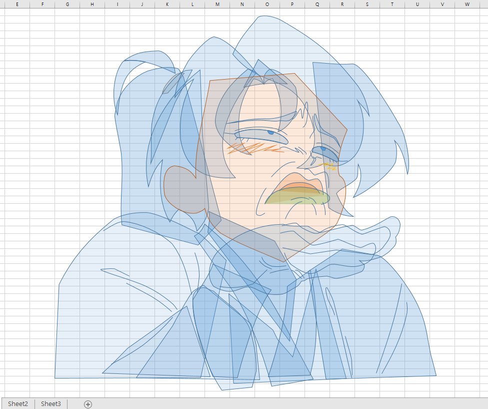Select column Q header

pyautogui.click(x=317, y=4)
